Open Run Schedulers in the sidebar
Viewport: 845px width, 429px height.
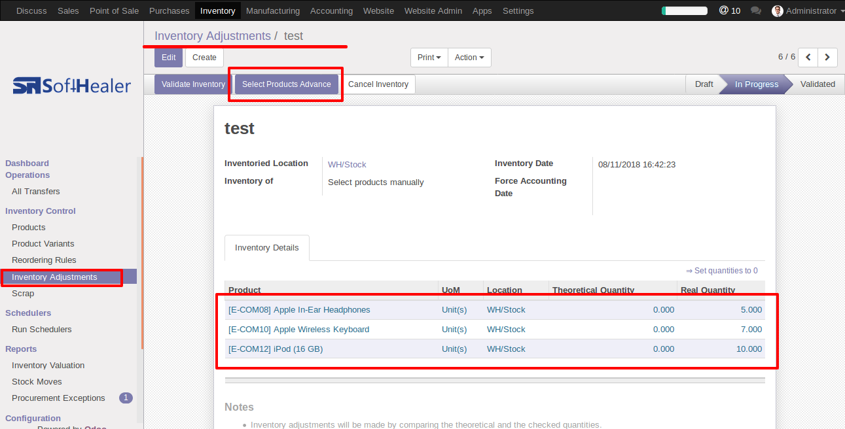tap(42, 330)
